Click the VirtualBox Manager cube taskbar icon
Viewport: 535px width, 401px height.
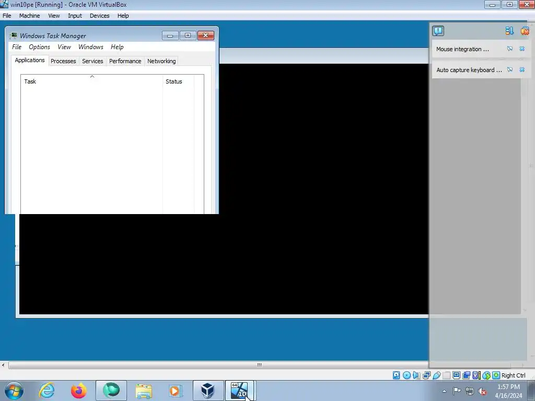pos(208,391)
